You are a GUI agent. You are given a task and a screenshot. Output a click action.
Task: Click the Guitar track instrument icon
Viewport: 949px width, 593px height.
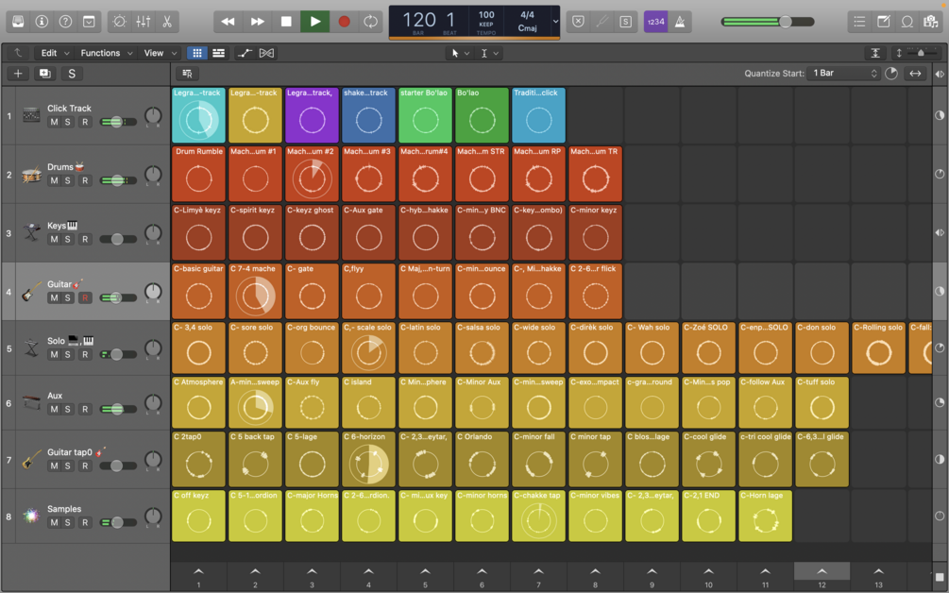(31, 292)
